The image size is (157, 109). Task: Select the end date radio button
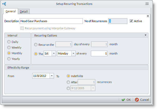(x=68, y=88)
